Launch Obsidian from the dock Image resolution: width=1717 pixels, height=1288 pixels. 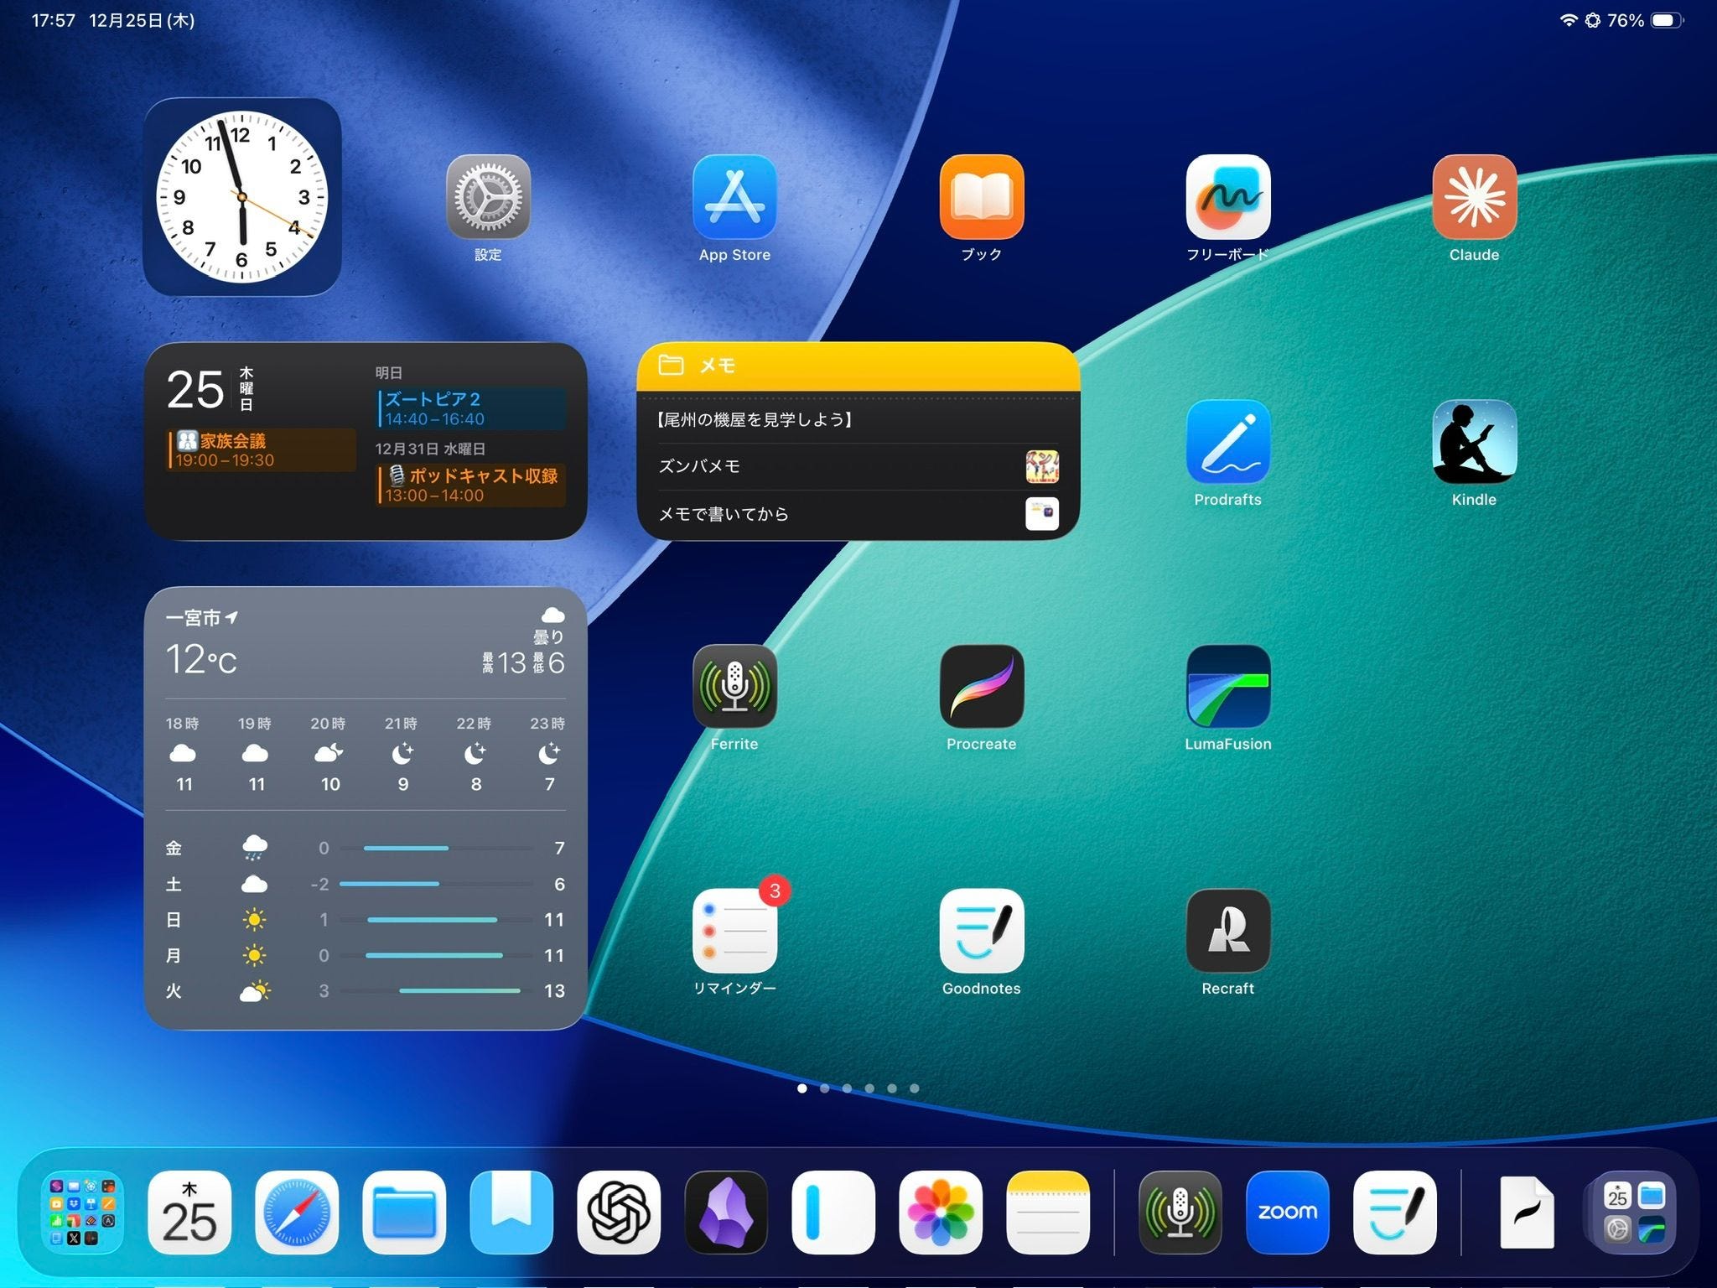(726, 1213)
